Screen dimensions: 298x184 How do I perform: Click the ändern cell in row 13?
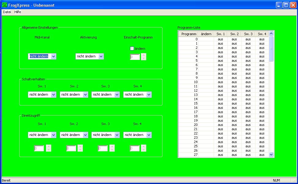point(206,95)
